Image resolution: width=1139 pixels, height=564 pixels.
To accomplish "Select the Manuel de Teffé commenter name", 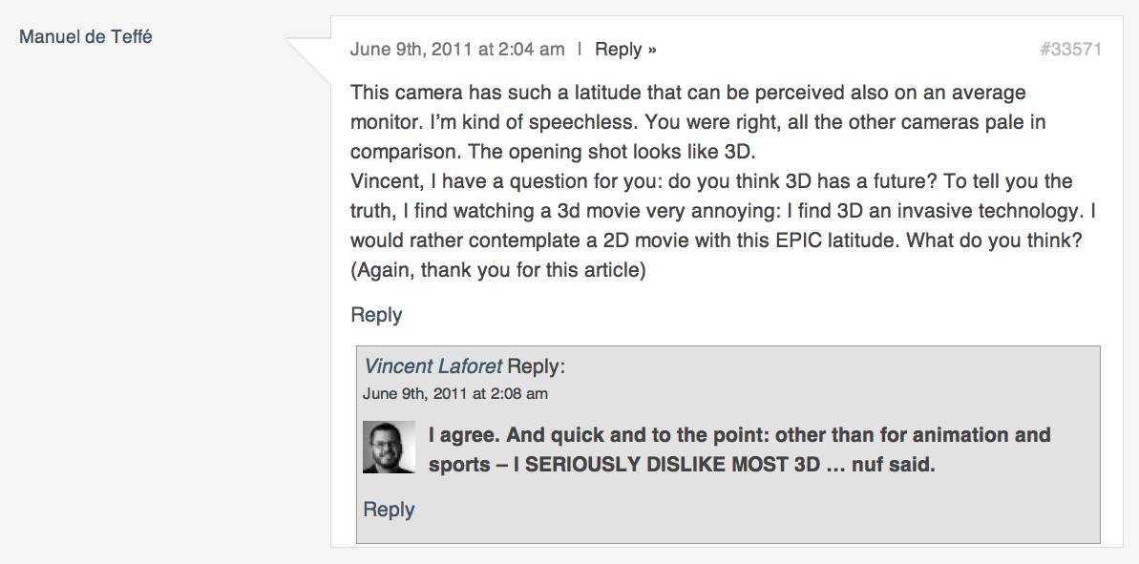I will point(86,37).
